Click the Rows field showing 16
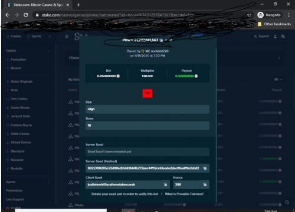295x212 pixels. point(147,125)
